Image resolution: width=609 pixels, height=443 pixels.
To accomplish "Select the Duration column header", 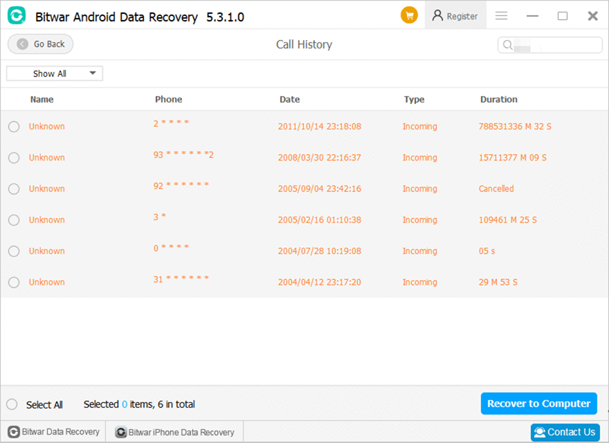I will (499, 99).
